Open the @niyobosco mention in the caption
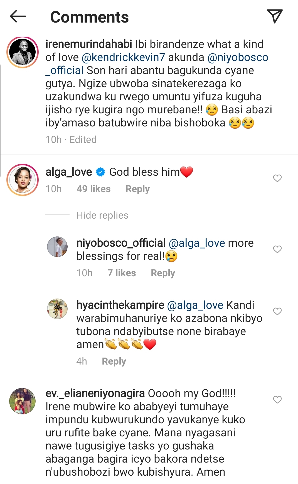298x484 pixels. click(238, 57)
